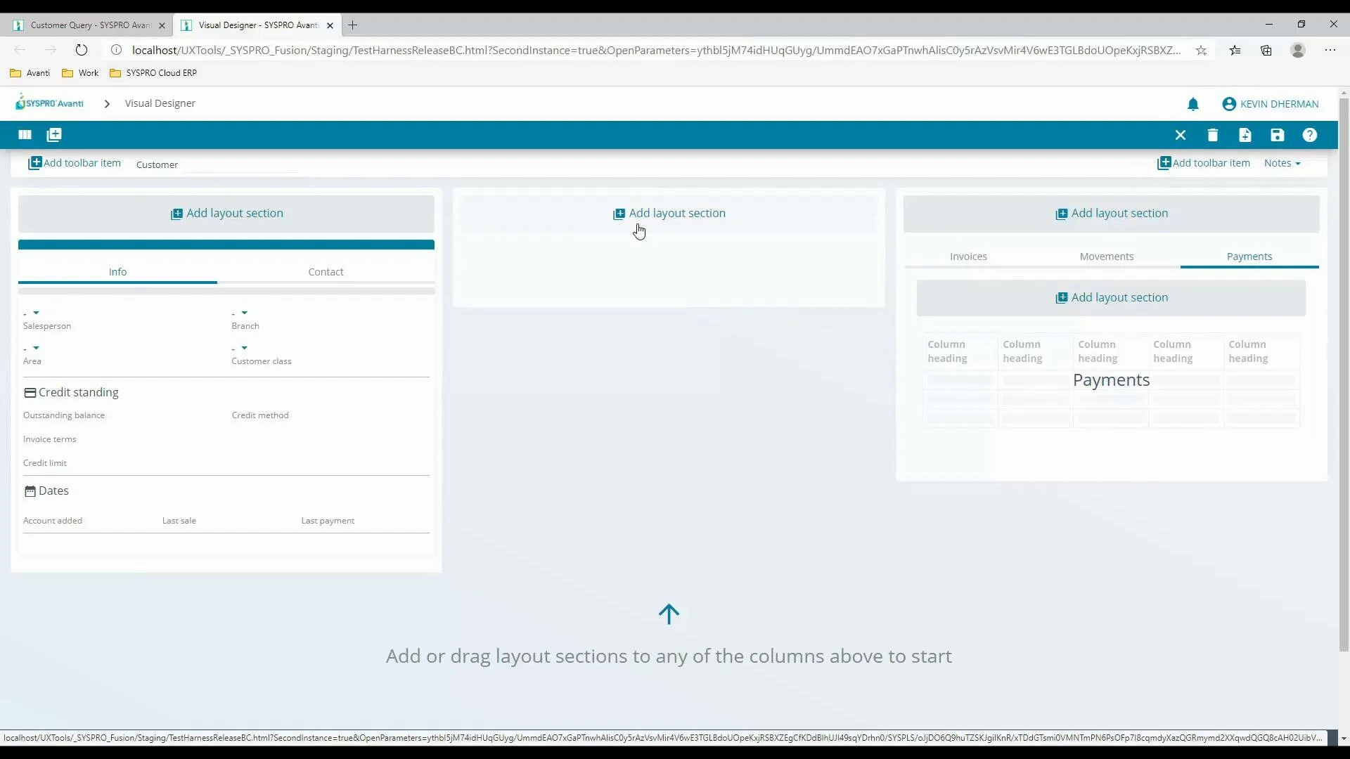The height and width of the screenshot is (759, 1350).
Task: Expand the Branch dropdown
Action: click(x=242, y=313)
